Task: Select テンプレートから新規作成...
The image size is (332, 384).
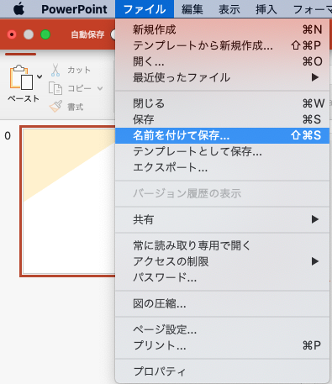Action: point(222,45)
